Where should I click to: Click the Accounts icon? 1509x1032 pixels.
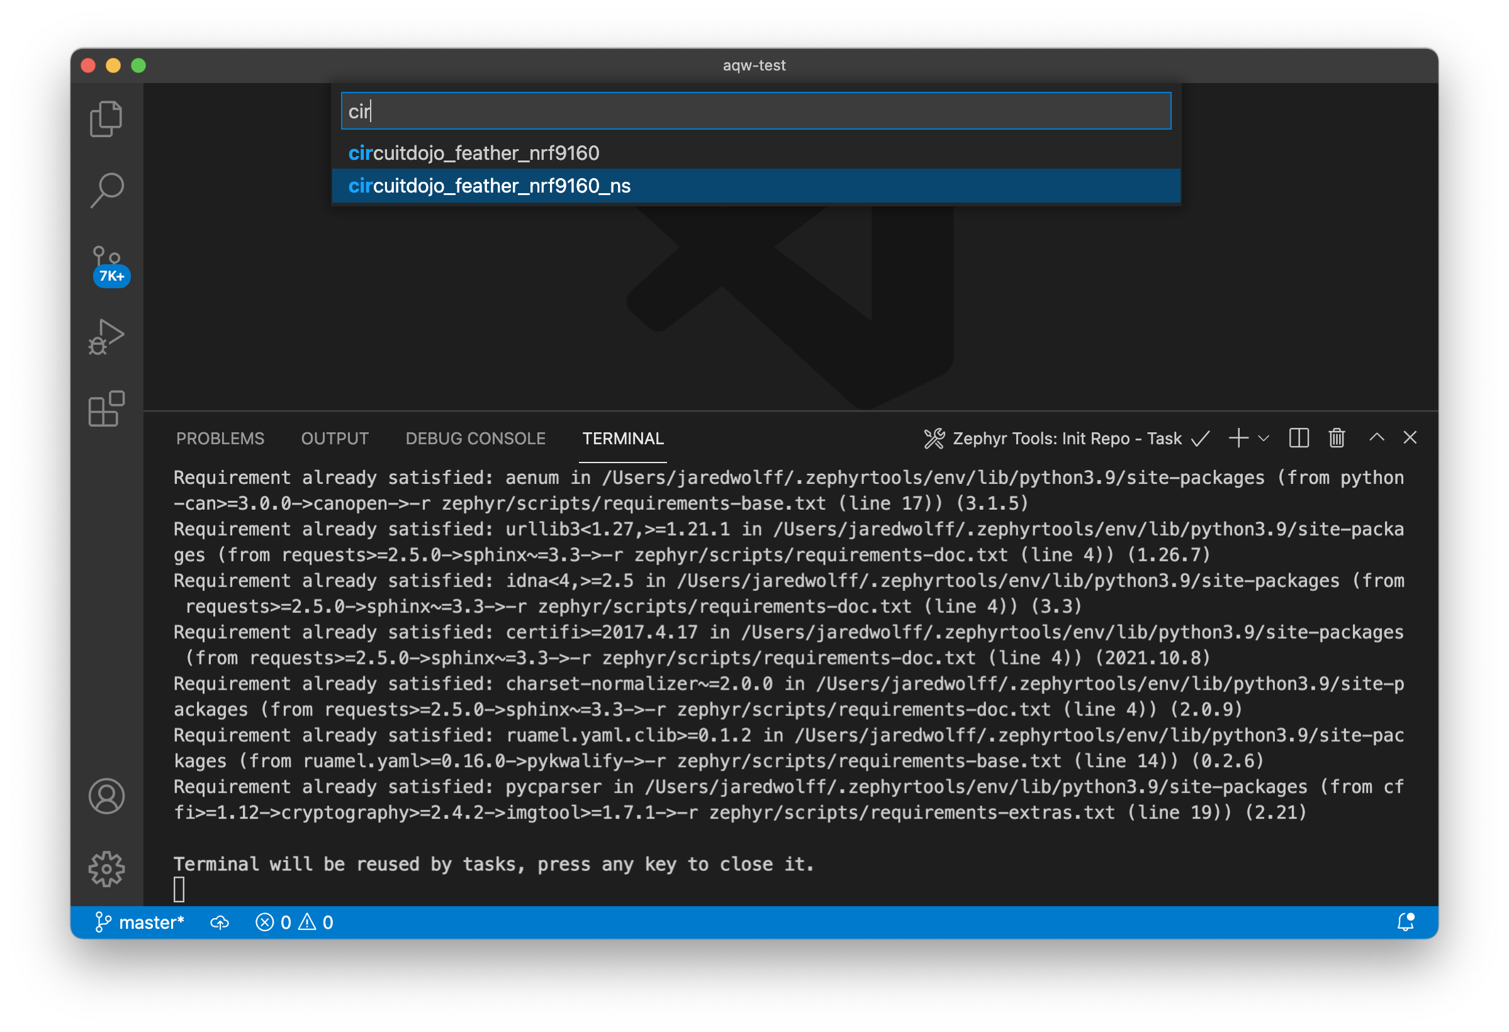[106, 796]
